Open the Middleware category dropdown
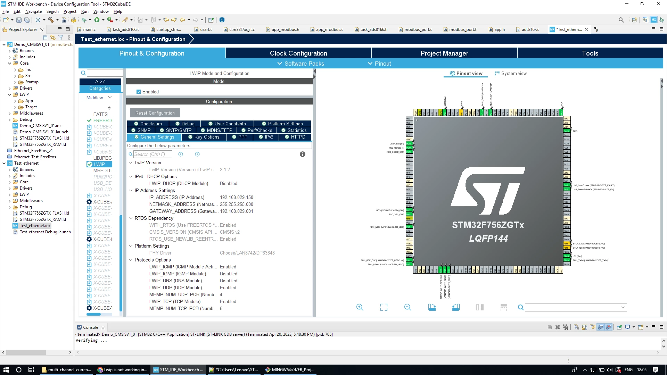Image resolution: width=667 pixels, height=375 pixels. click(99, 98)
